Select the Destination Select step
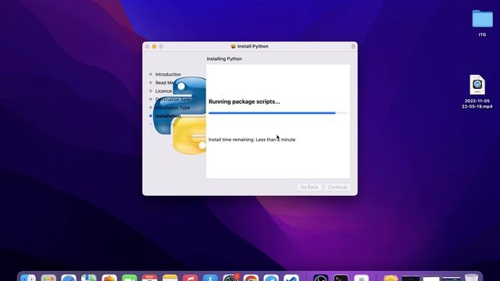 173,99
